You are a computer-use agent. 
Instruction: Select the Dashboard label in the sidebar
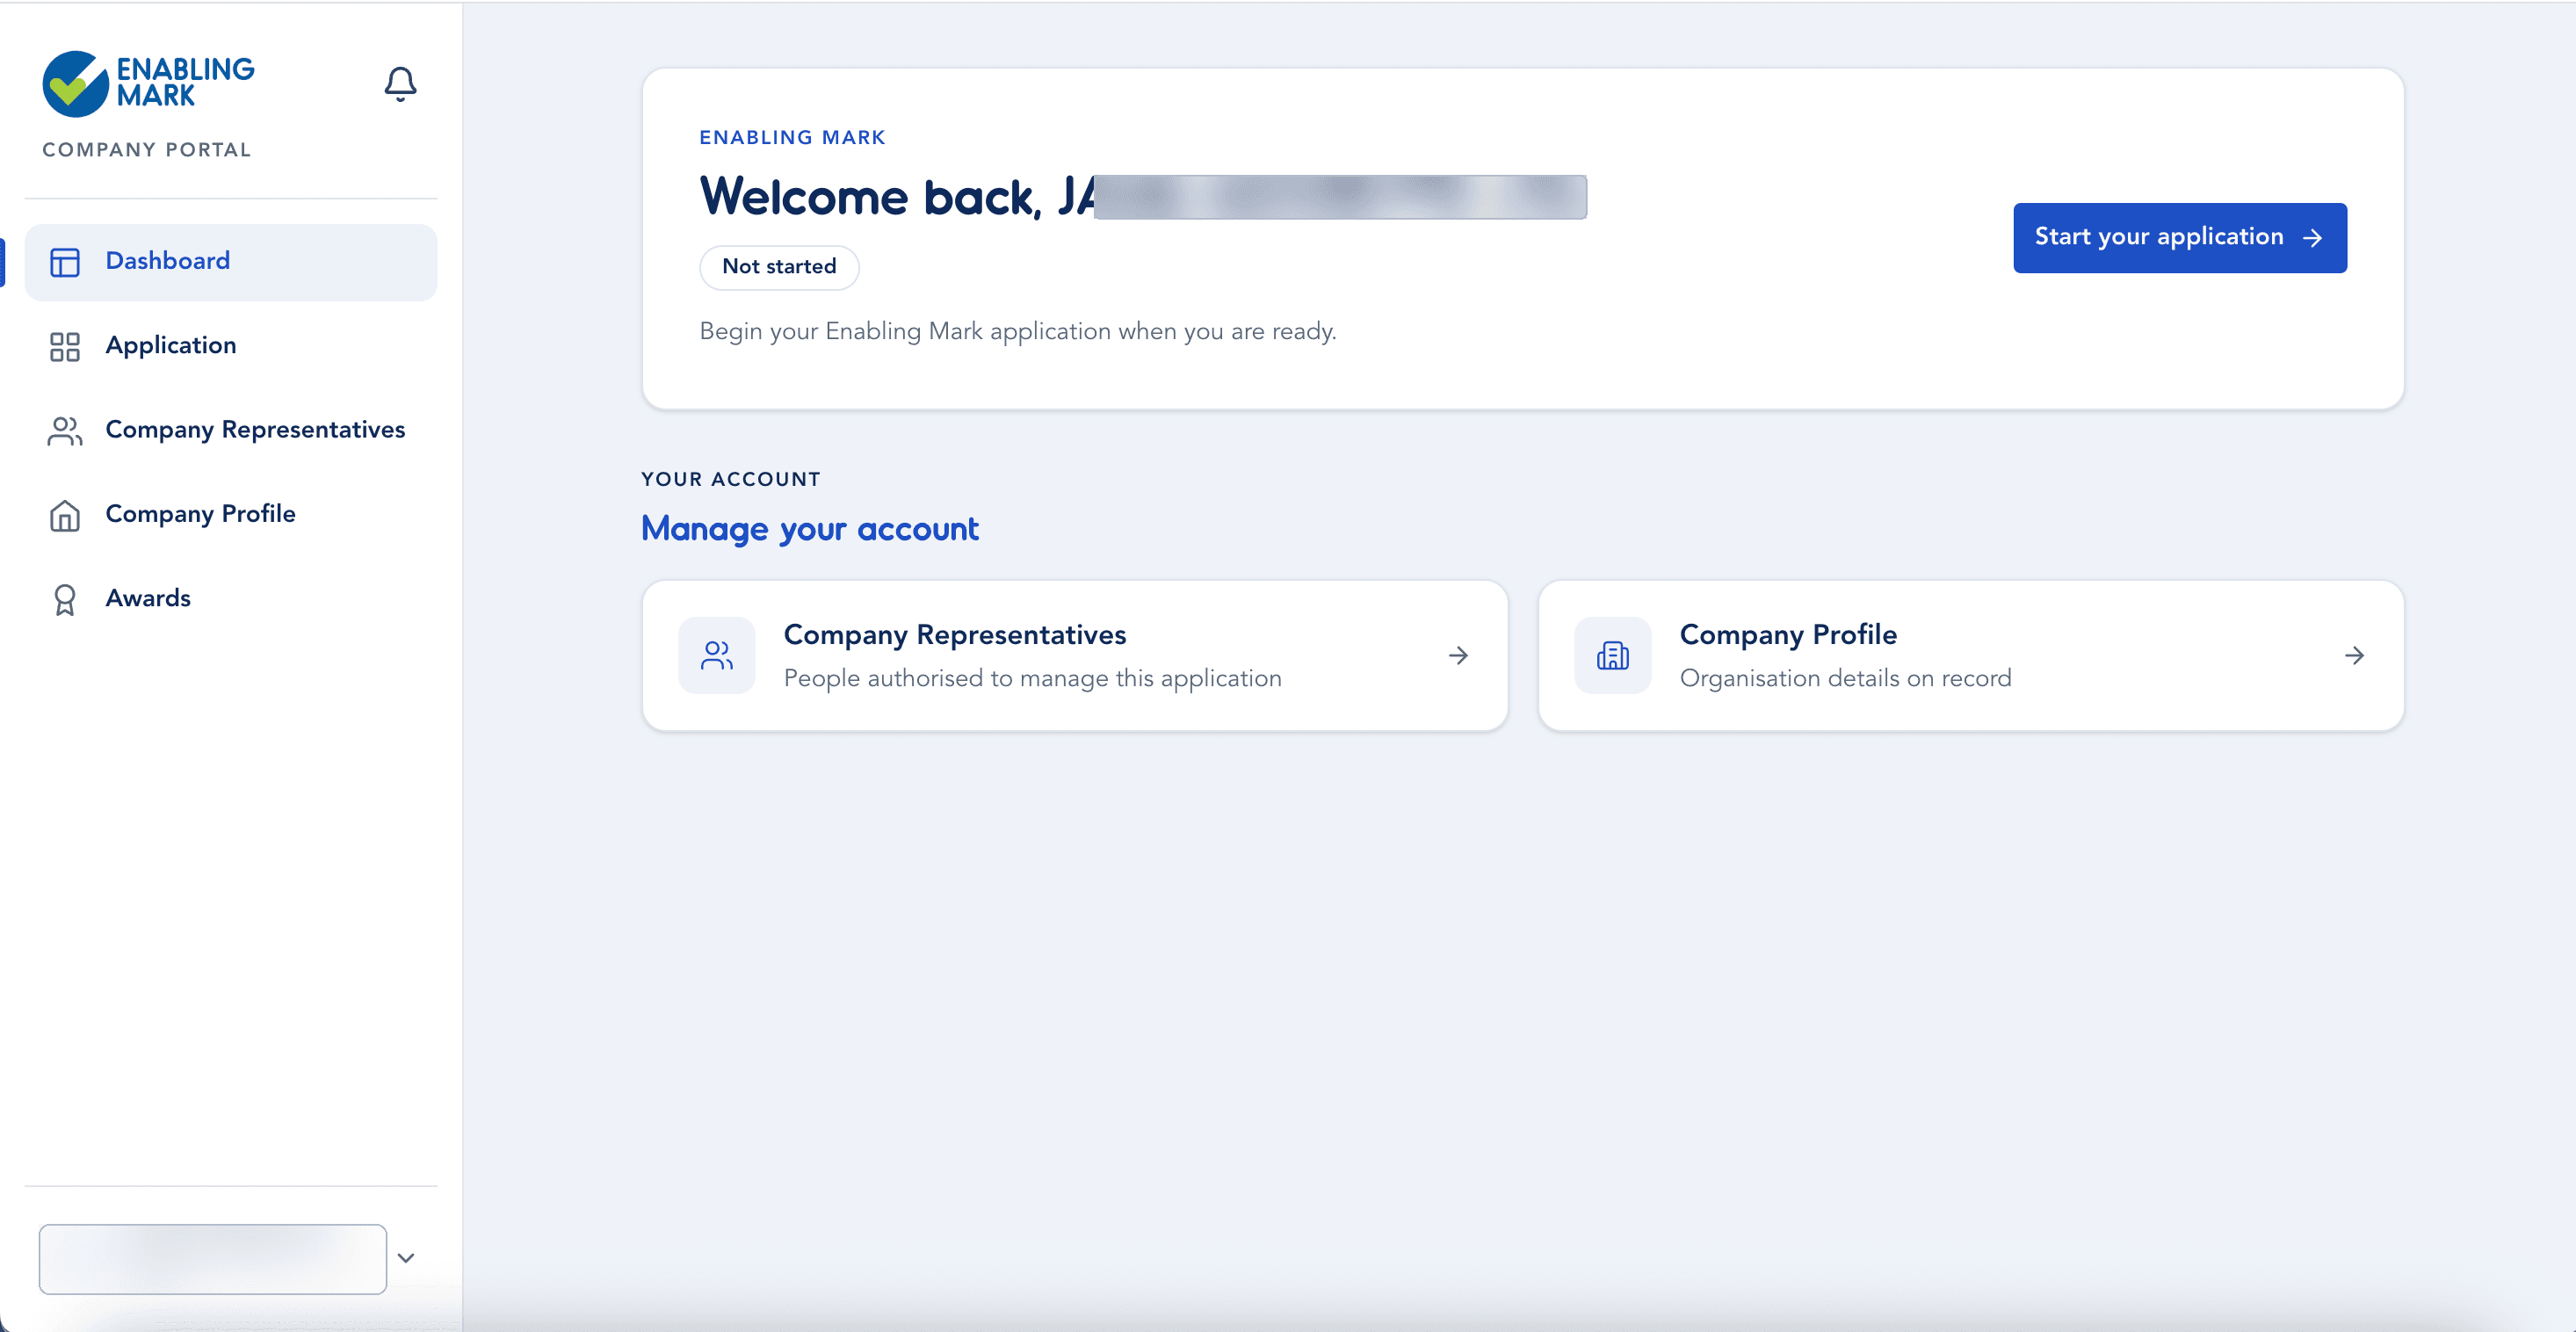pyautogui.click(x=168, y=261)
